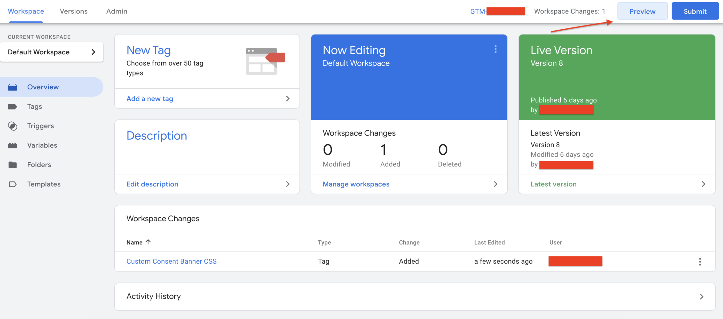Viewport: 723px width, 319px height.
Task: Sort by Name column arrow
Action: click(148, 242)
